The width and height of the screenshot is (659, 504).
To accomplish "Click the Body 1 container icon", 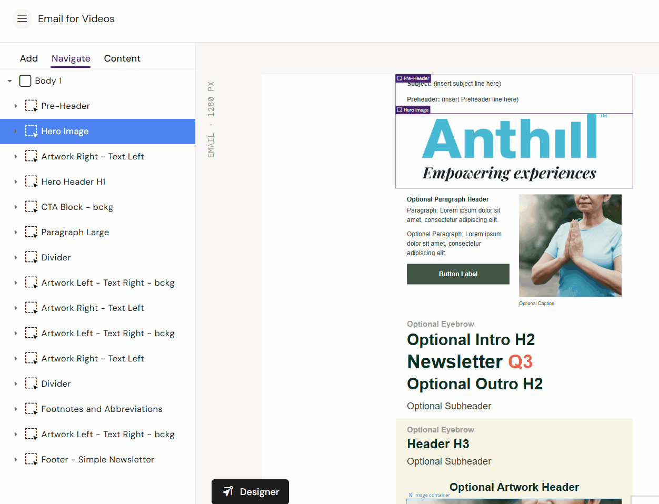I will (25, 81).
